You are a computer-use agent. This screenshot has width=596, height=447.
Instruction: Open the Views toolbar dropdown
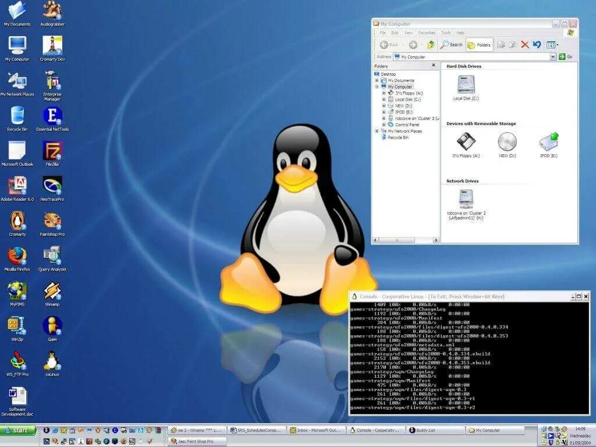click(x=552, y=45)
